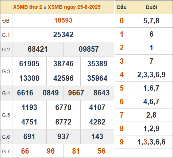This screenshot has height=158, width=173.
Task: Select G.3 number 61905
Action: pos(29,64)
